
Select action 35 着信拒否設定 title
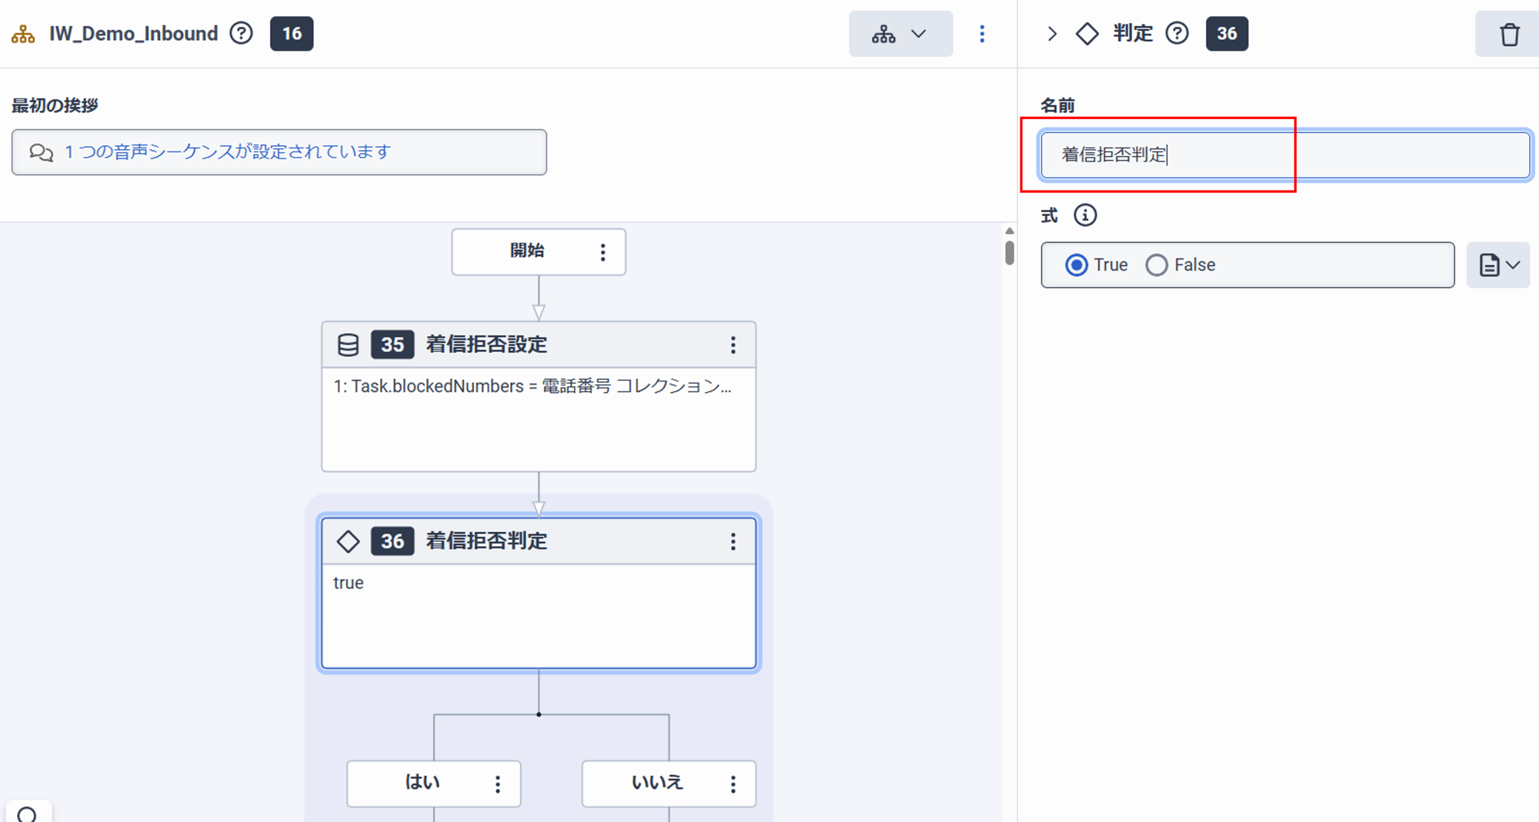[x=486, y=344]
